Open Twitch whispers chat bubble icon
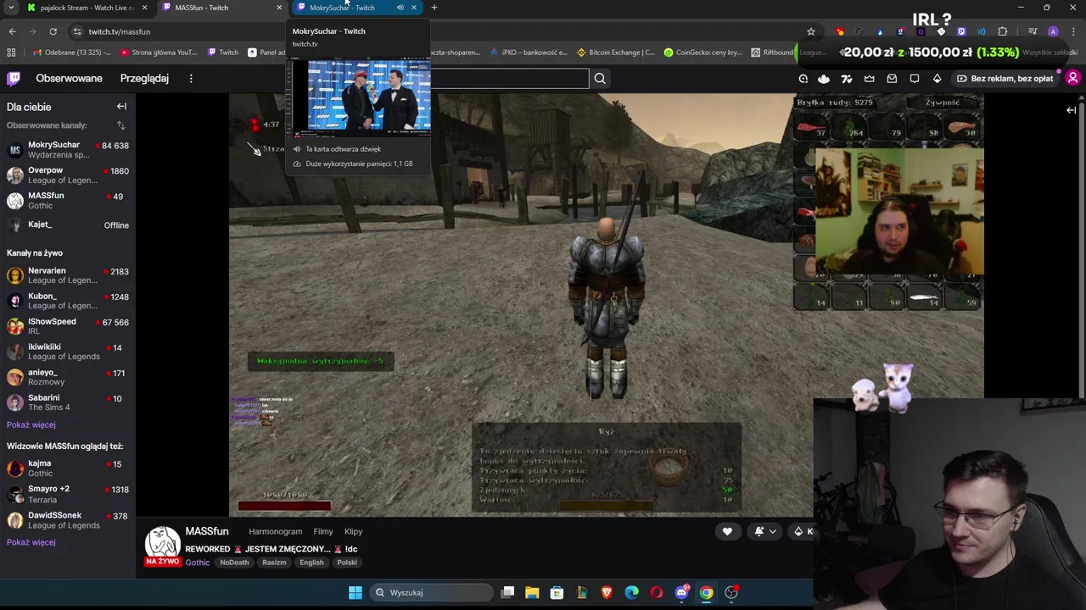 [x=915, y=79]
